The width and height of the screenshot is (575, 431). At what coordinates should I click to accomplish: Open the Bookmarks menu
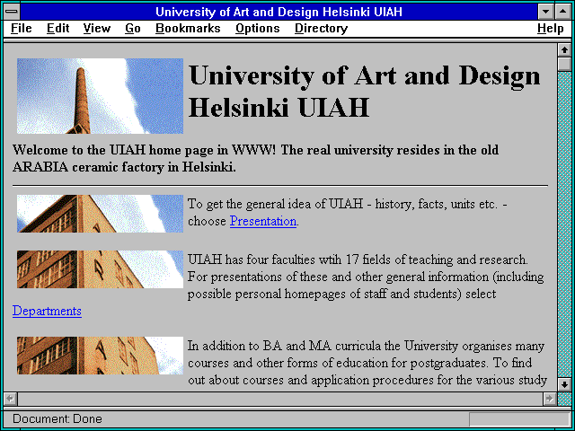(x=188, y=29)
